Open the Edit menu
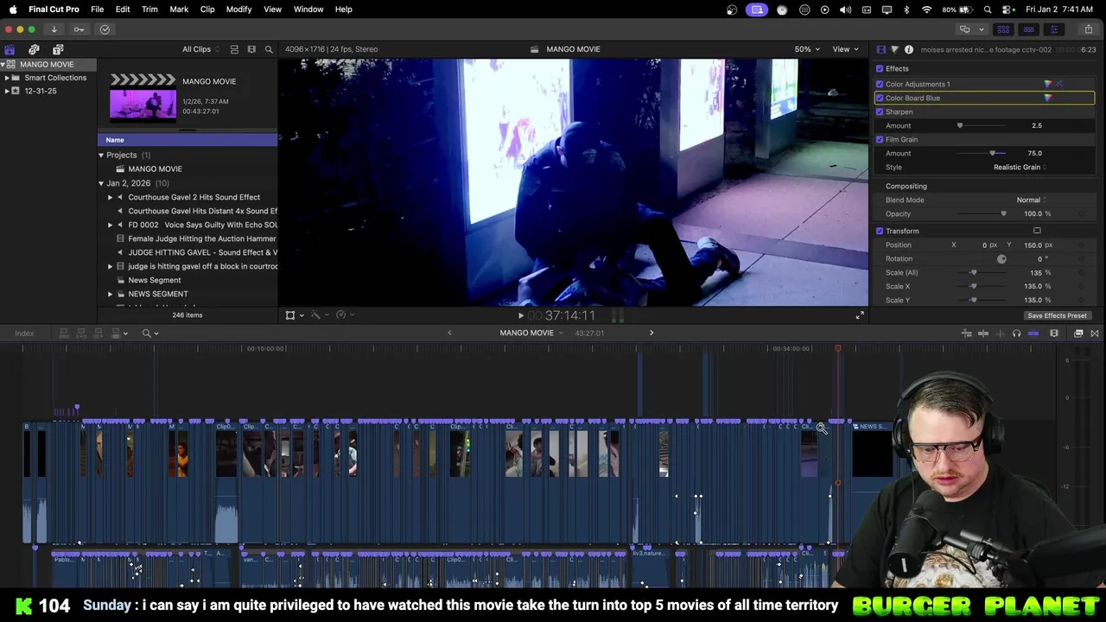The image size is (1106, 622). click(x=123, y=9)
